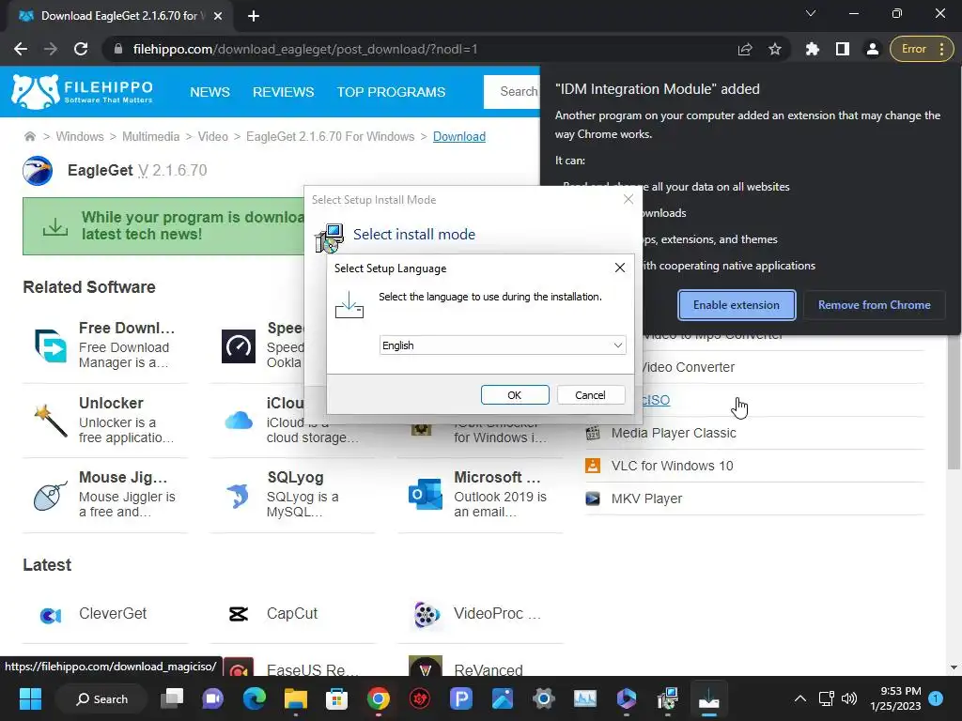The width and height of the screenshot is (962, 721).
Task: Open Chrome tab search chevron
Action: [811, 13]
